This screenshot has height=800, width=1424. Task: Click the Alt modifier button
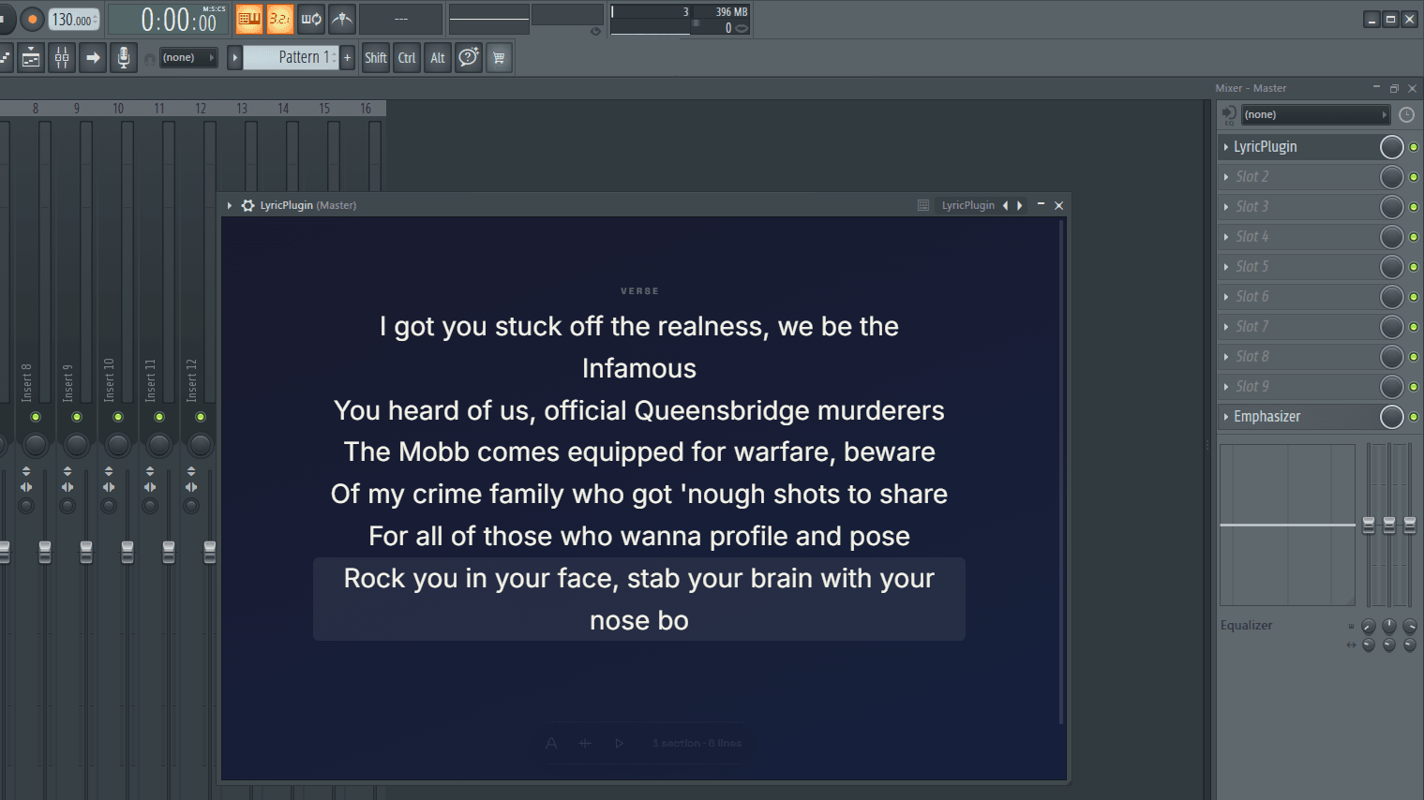click(438, 58)
